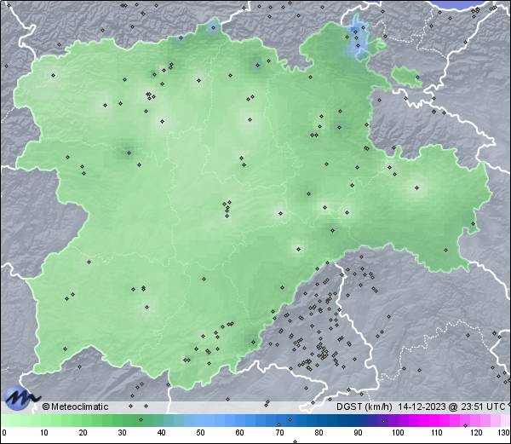Click the 80 label on the gust scale

319,433
